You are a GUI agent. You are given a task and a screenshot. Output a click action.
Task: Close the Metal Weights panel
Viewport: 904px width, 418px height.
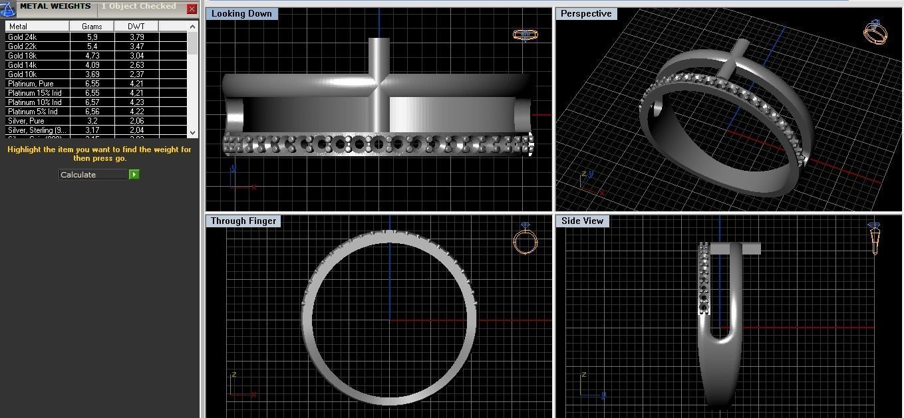(192, 9)
